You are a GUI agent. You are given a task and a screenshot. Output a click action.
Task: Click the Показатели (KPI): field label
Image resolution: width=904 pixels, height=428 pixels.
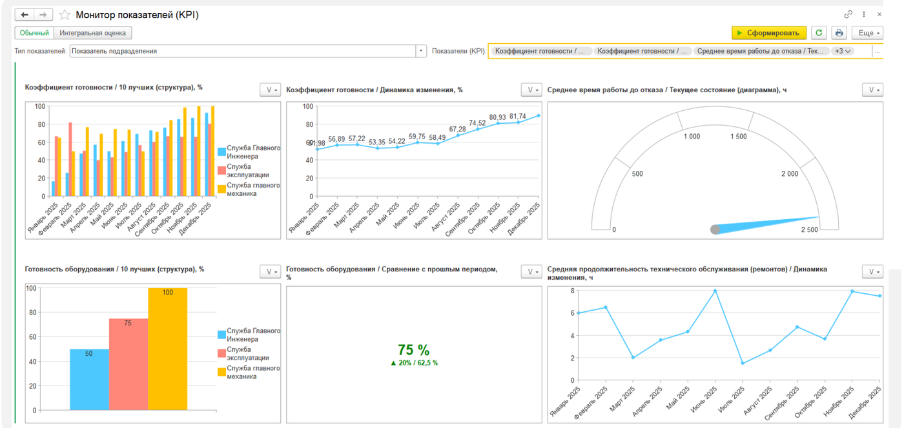click(459, 51)
